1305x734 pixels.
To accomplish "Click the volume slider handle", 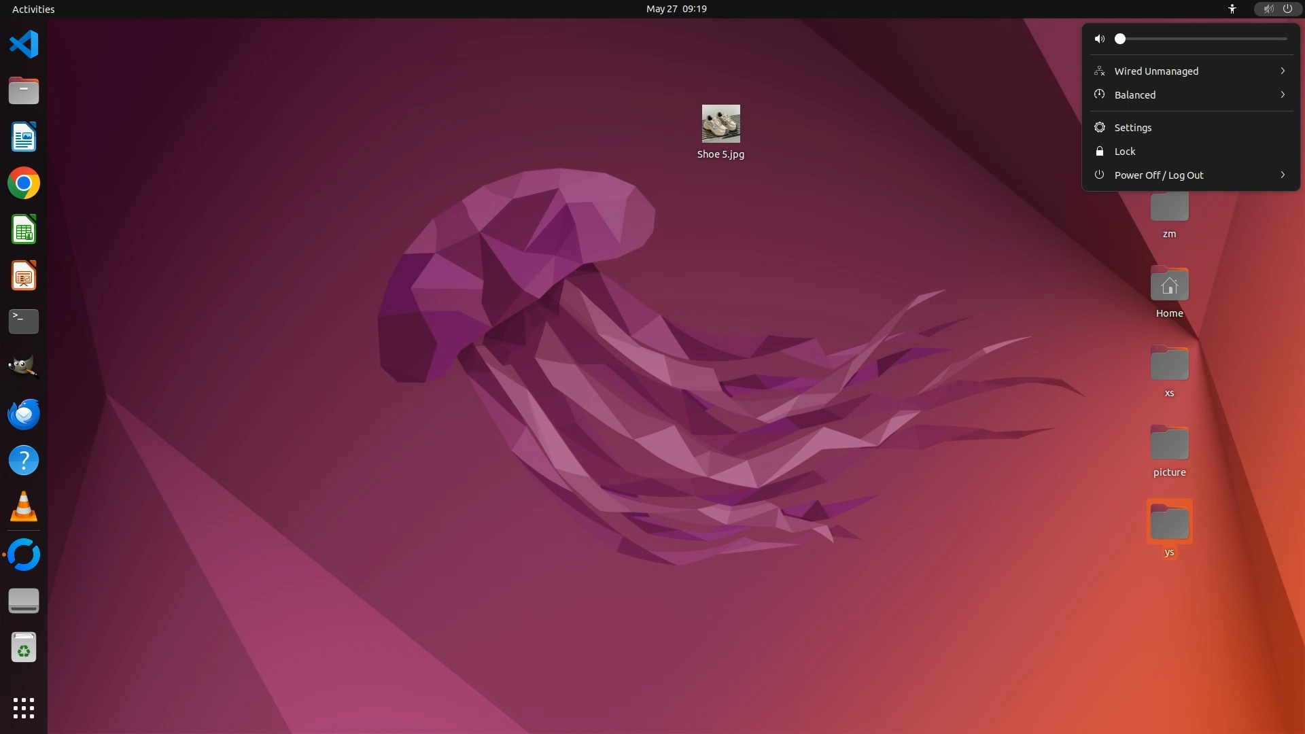I will tap(1120, 39).
